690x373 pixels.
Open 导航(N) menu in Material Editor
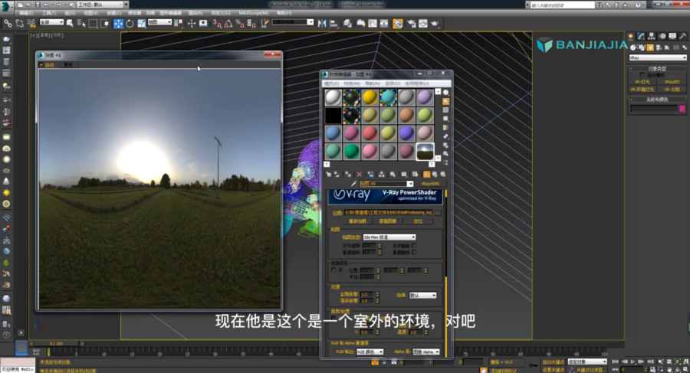click(373, 83)
